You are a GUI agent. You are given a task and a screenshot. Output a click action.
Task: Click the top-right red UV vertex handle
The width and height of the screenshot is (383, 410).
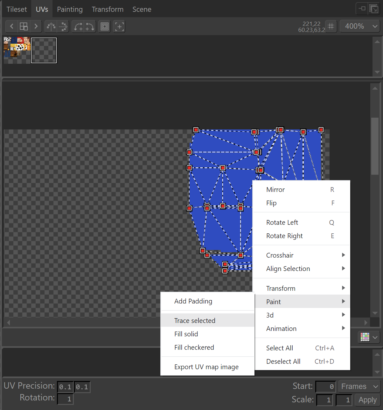pos(321,130)
